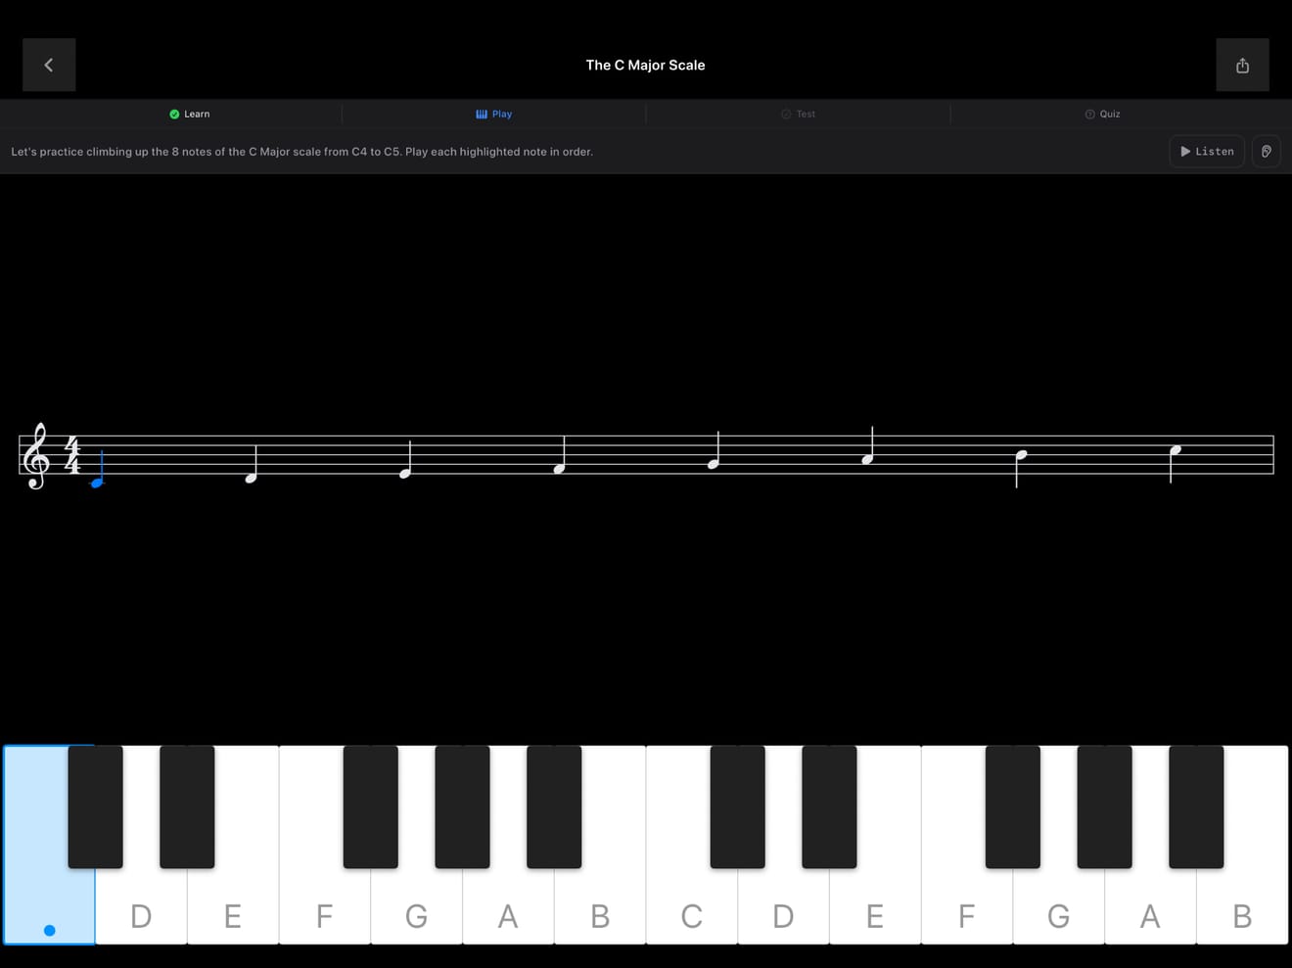Click the treble clef symbol

(x=36, y=456)
